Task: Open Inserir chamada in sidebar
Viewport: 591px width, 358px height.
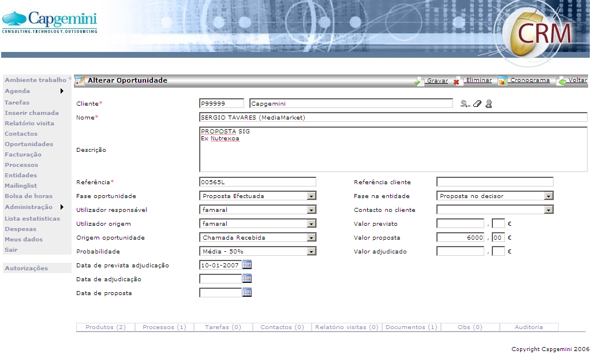Action: [x=32, y=113]
